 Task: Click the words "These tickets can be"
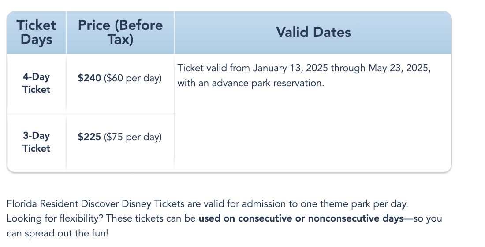(x=152, y=218)
